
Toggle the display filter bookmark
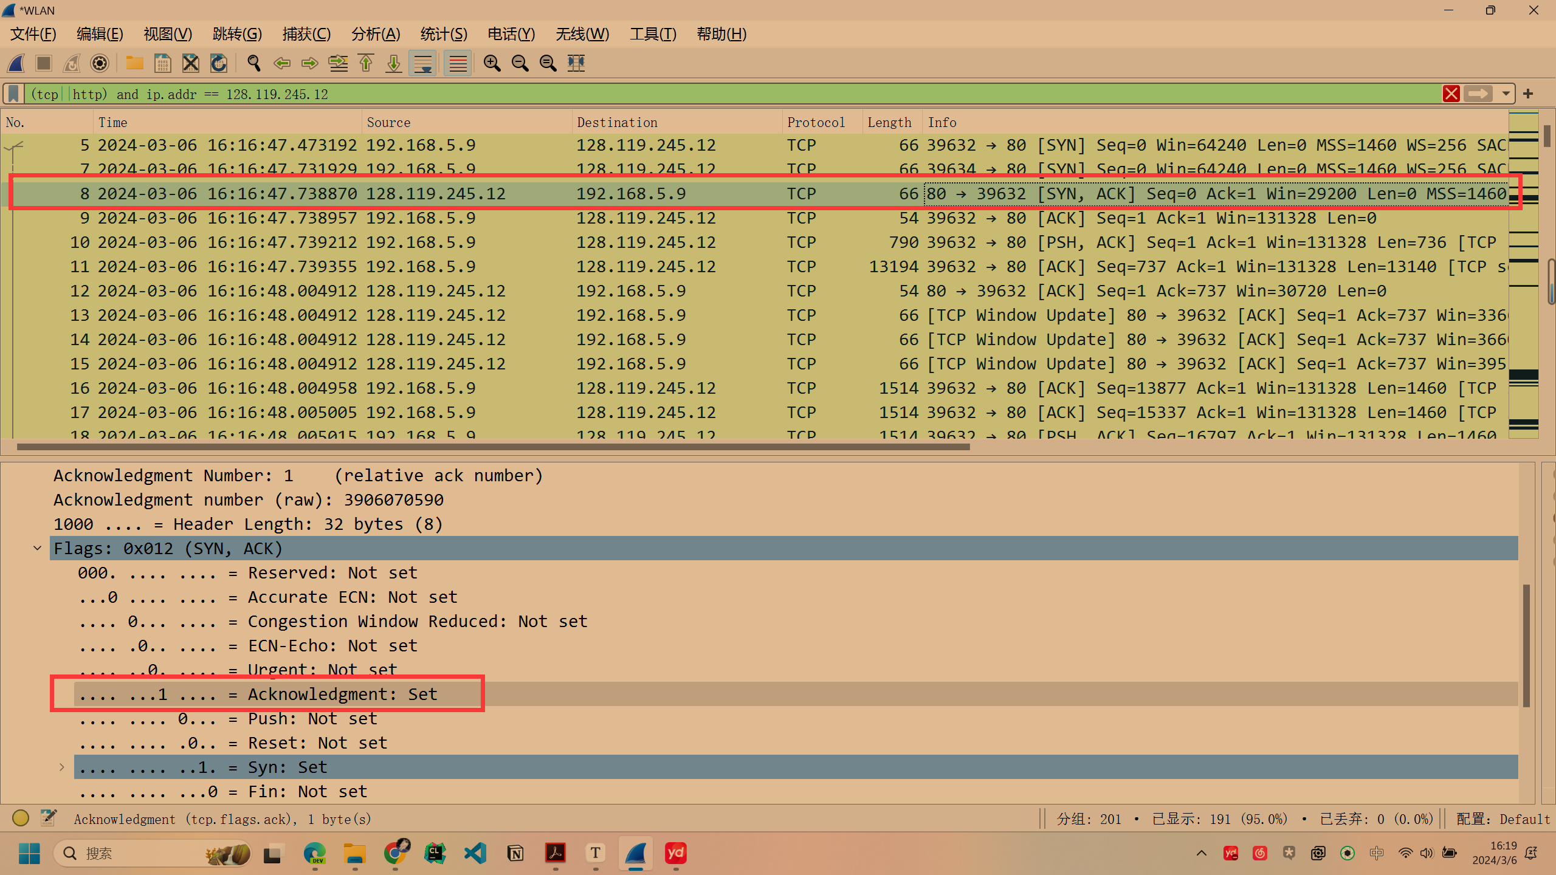(12, 94)
